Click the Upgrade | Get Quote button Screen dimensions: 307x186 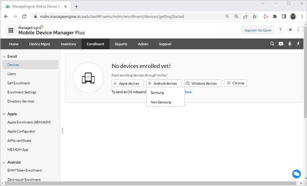tap(257, 30)
